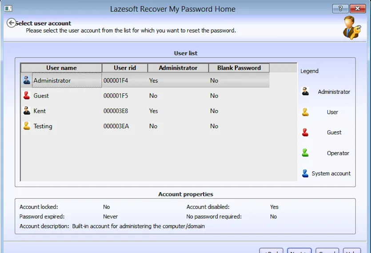Click Guest's Administrator 'No' cell
This screenshot has width=371, height=253.
[x=153, y=96]
